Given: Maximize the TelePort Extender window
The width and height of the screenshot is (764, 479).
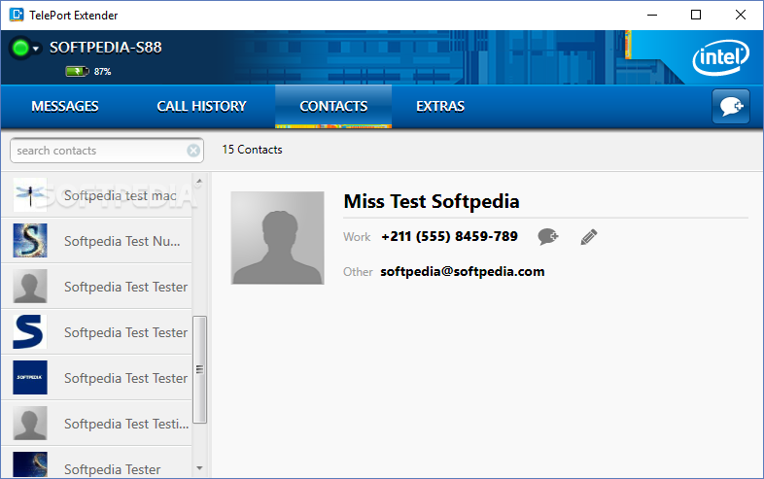Looking at the screenshot, I should (x=696, y=16).
